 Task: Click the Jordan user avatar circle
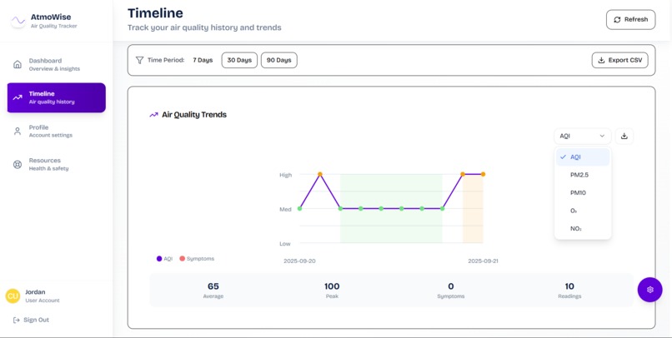(x=13, y=296)
